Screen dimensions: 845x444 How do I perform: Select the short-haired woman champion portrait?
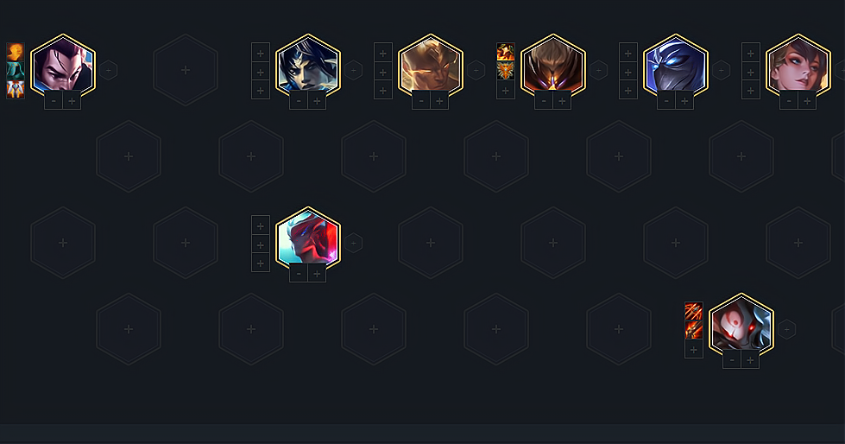click(798, 65)
